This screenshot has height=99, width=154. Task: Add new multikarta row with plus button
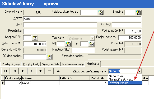tap(41, 71)
